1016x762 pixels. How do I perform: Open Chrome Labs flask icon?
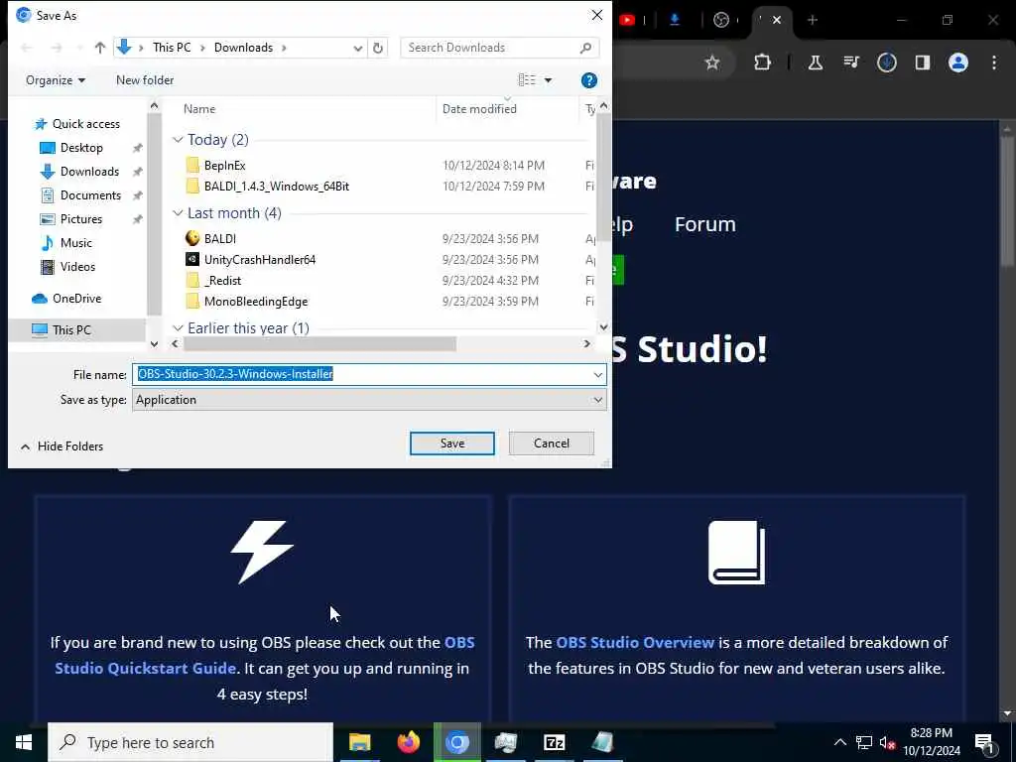tap(816, 63)
